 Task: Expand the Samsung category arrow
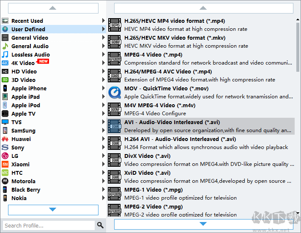[104, 130]
